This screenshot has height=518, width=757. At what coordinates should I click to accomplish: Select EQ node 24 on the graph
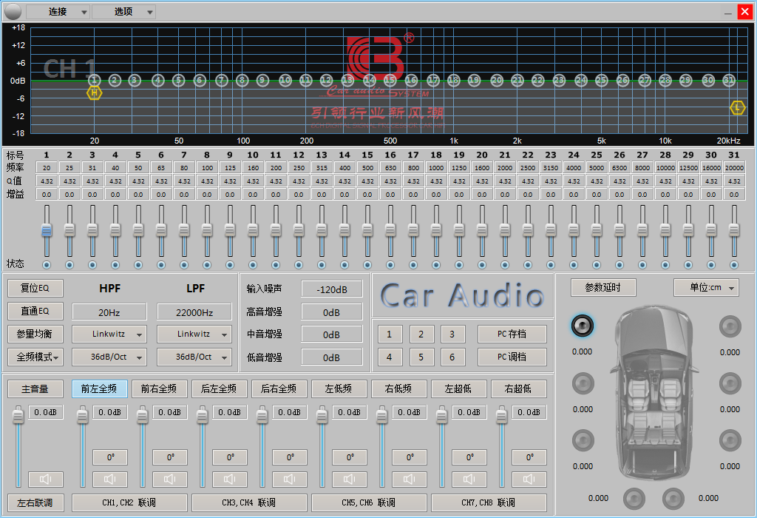pyautogui.click(x=581, y=80)
